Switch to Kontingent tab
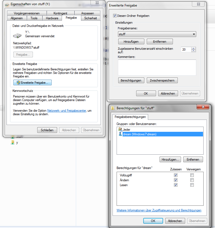215x228 pixels. 60,13
